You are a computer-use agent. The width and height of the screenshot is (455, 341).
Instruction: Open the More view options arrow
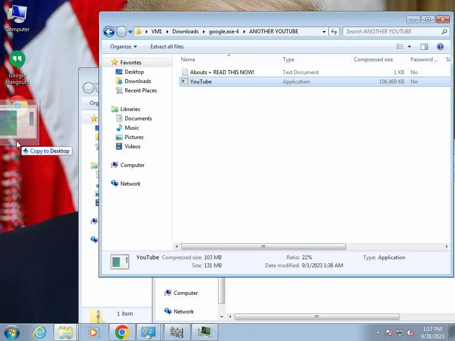coord(409,47)
